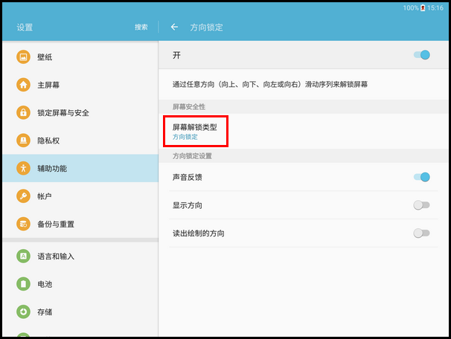
Task: Tap the lock icon for 锁定屏幕与安全
Action: [23, 112]
